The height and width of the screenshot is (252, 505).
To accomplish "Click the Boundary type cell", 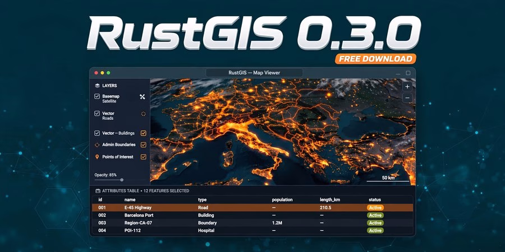I will pos(207,223).
